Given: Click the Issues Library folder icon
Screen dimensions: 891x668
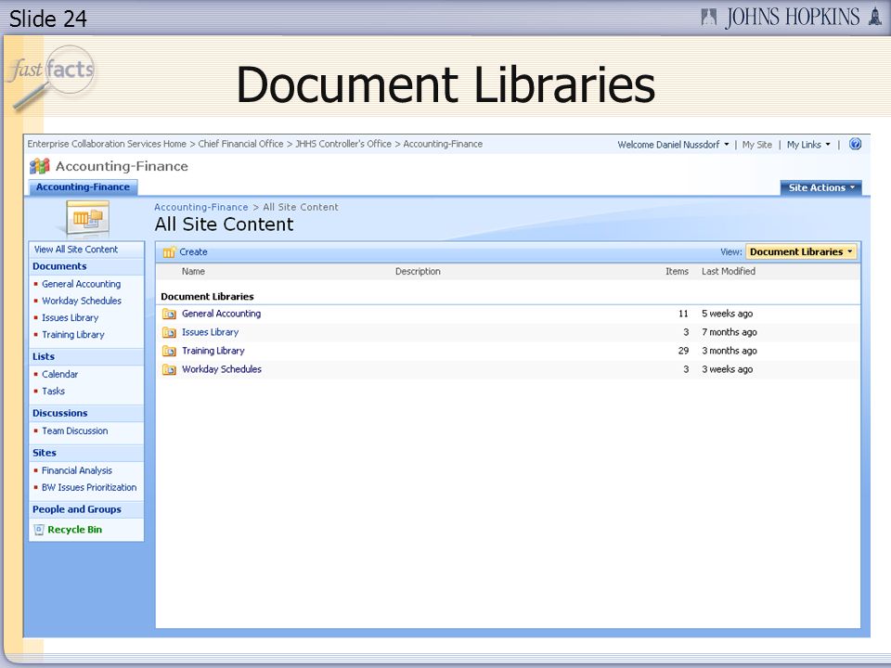Looking at the screenshot, I should (x=169, y=332).
